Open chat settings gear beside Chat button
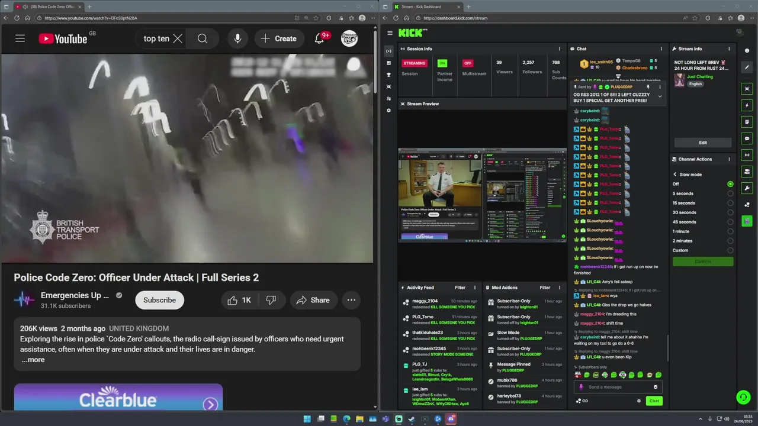758x426 pixels. (639, 401)
